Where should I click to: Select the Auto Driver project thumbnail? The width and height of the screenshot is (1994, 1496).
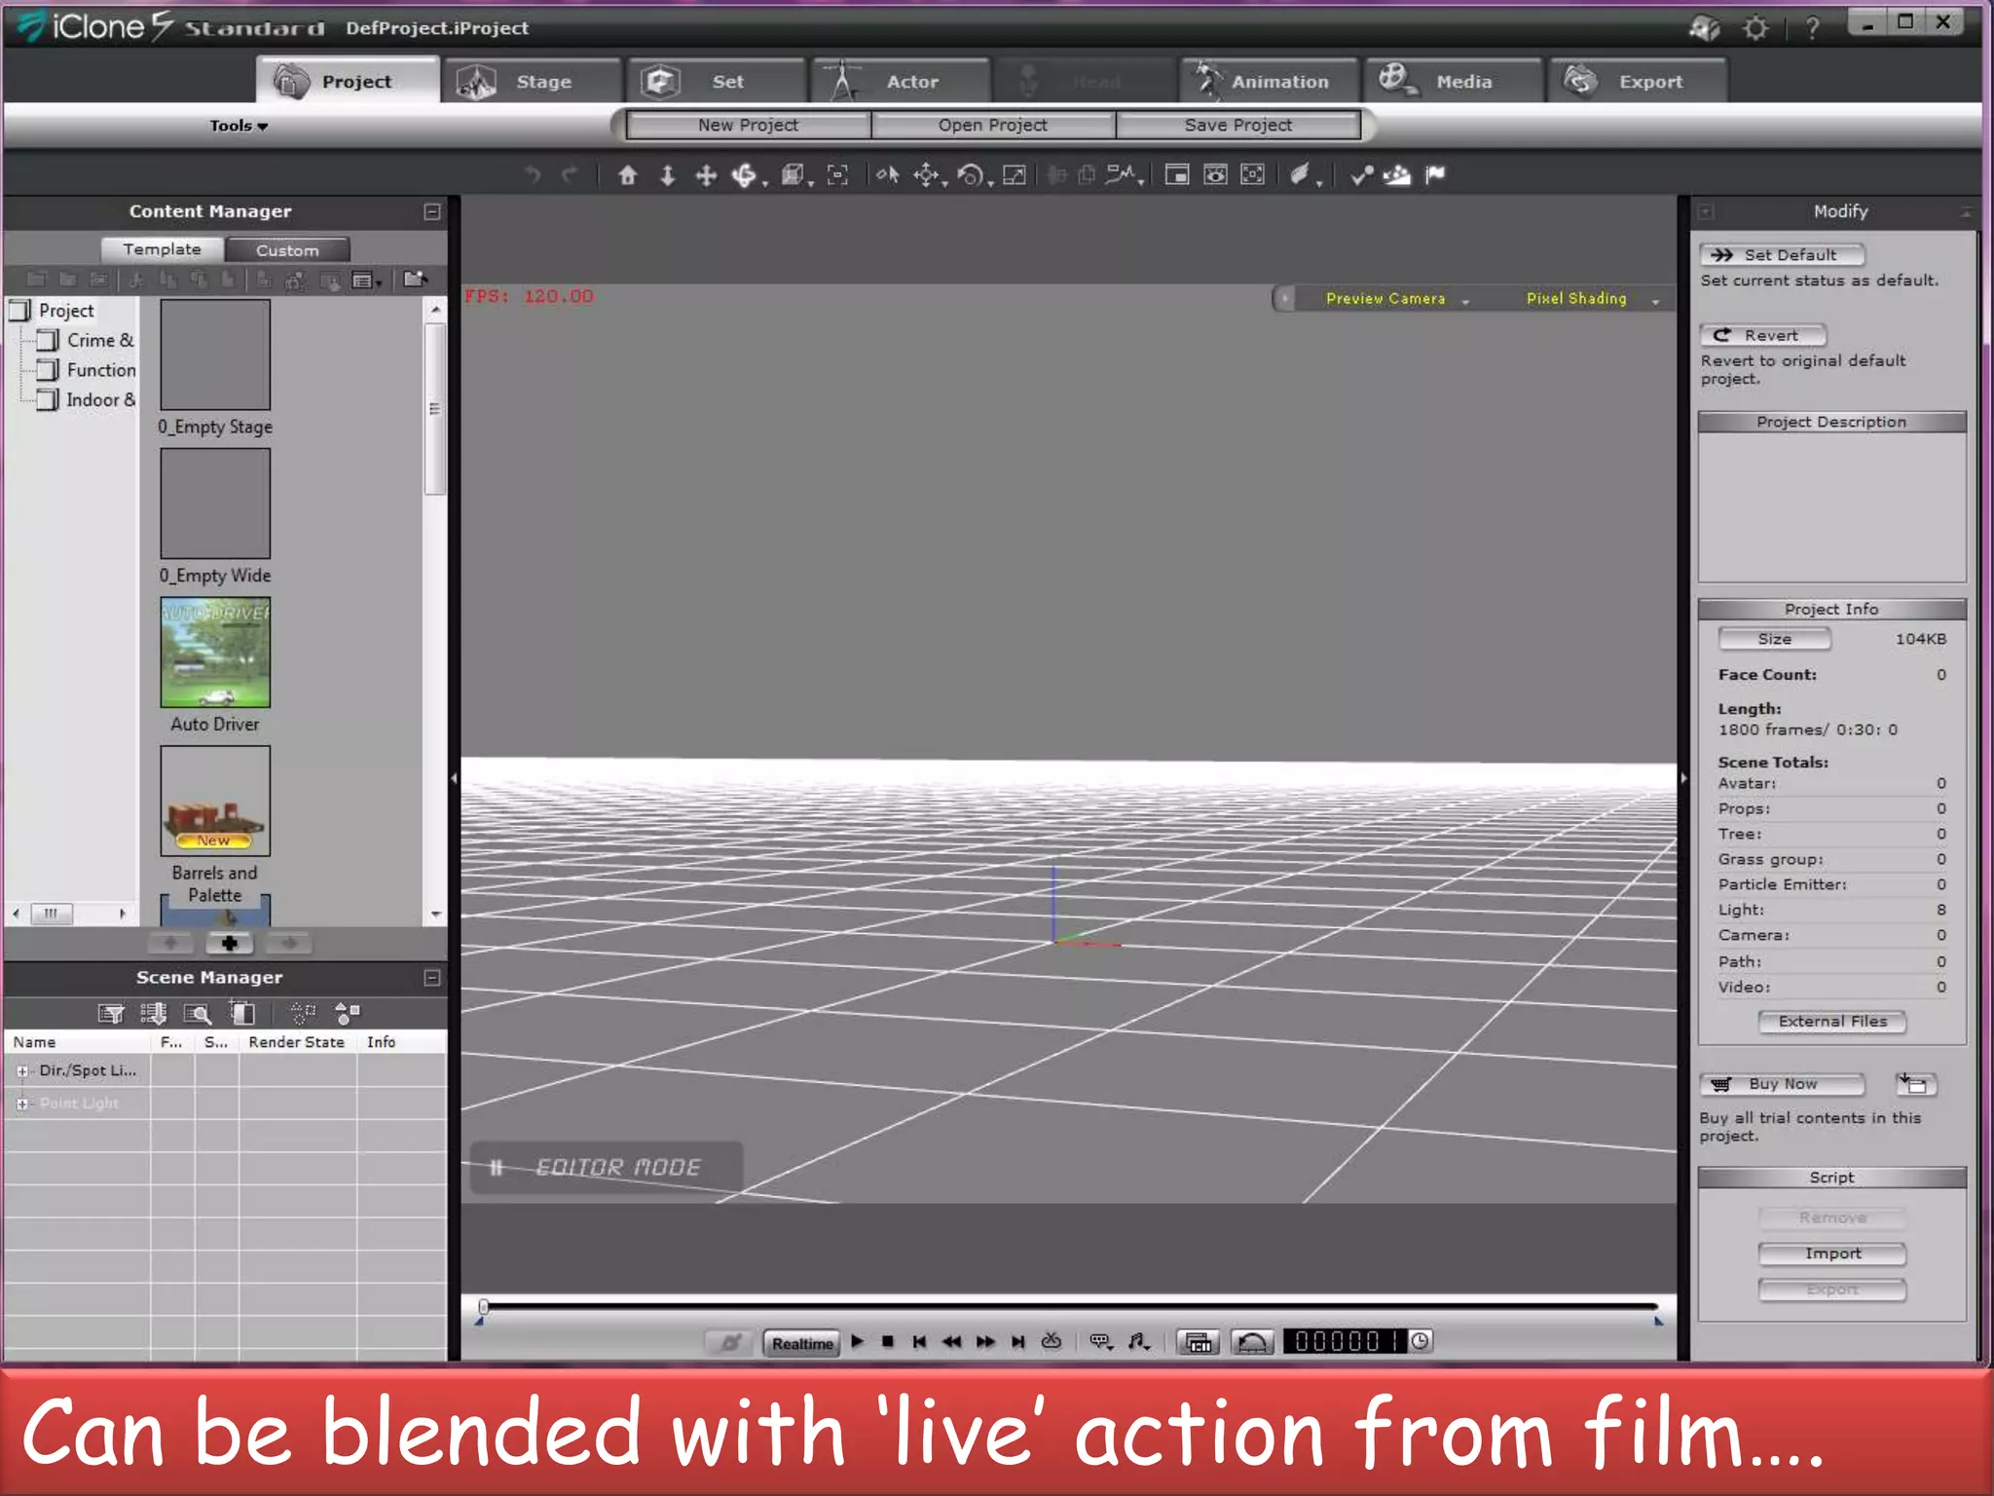(x=215, y=653)
